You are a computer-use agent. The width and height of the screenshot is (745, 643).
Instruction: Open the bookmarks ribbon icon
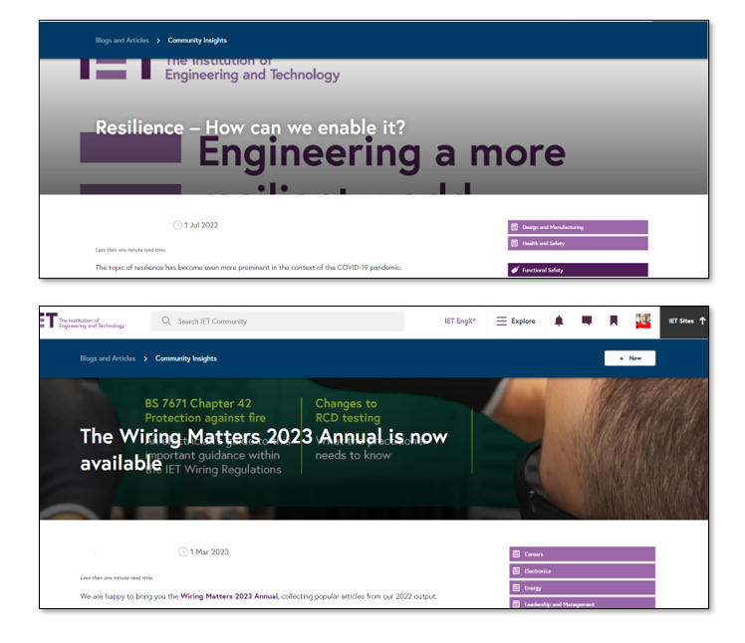pos(614,321)
